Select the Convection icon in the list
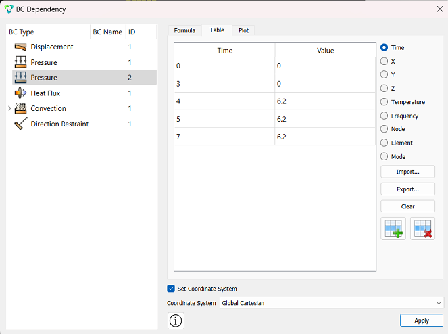 (20, 108)
